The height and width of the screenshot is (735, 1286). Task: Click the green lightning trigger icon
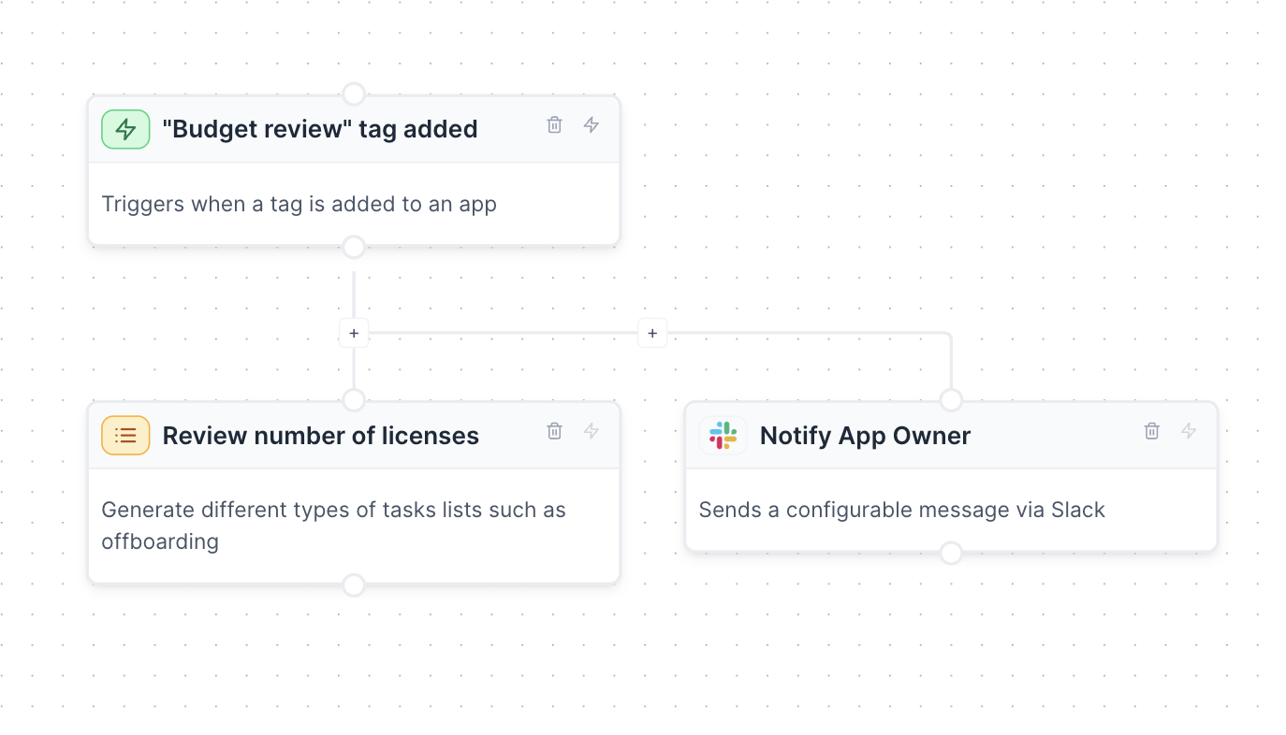coord(125,129)
